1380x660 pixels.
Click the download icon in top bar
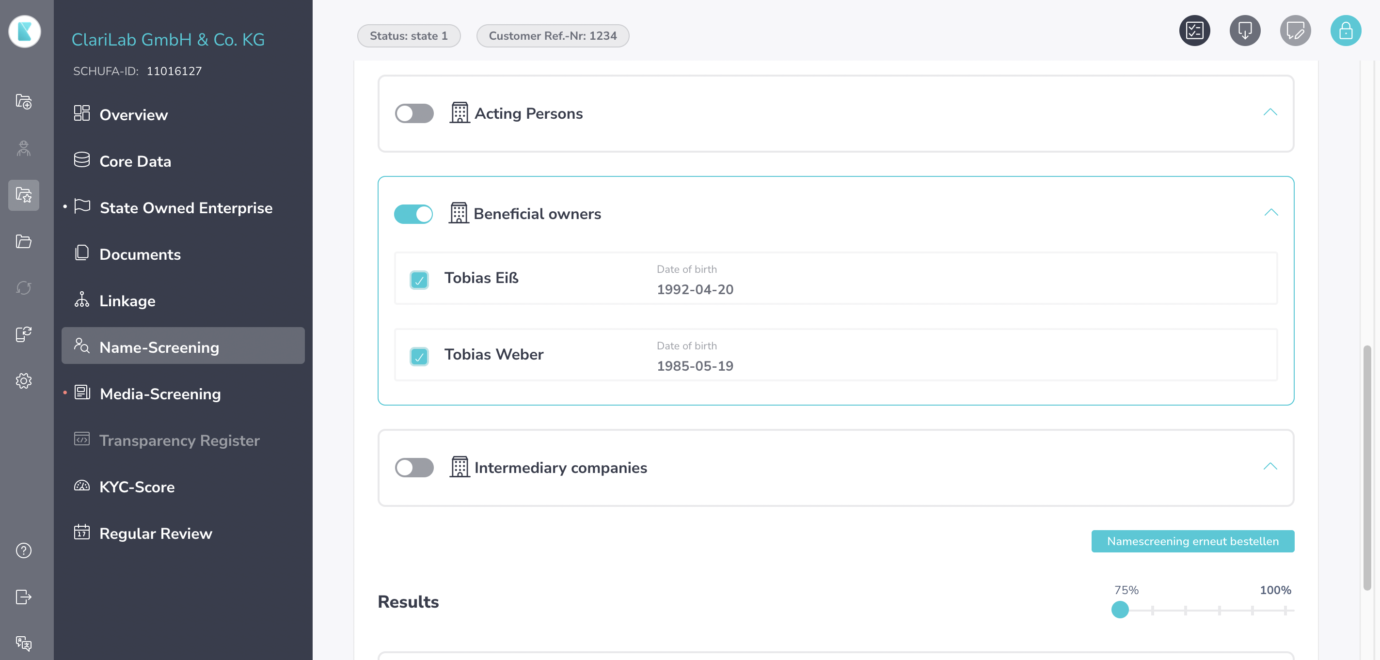[x=1244, y=31]
